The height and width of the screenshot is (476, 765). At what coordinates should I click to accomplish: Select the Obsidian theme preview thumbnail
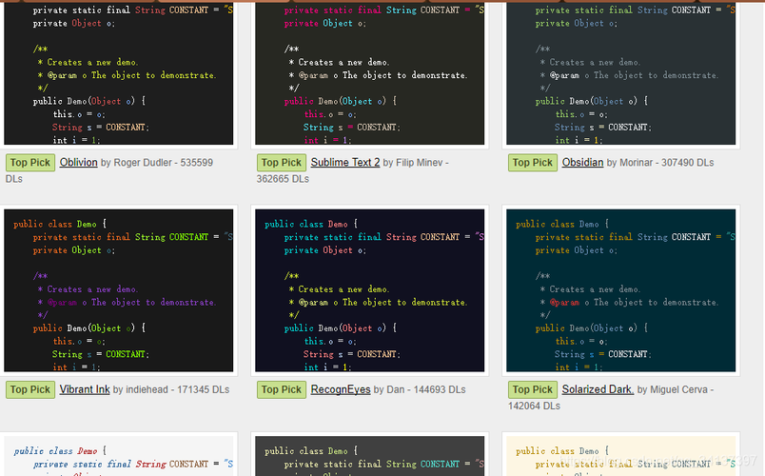pos(620,73)
